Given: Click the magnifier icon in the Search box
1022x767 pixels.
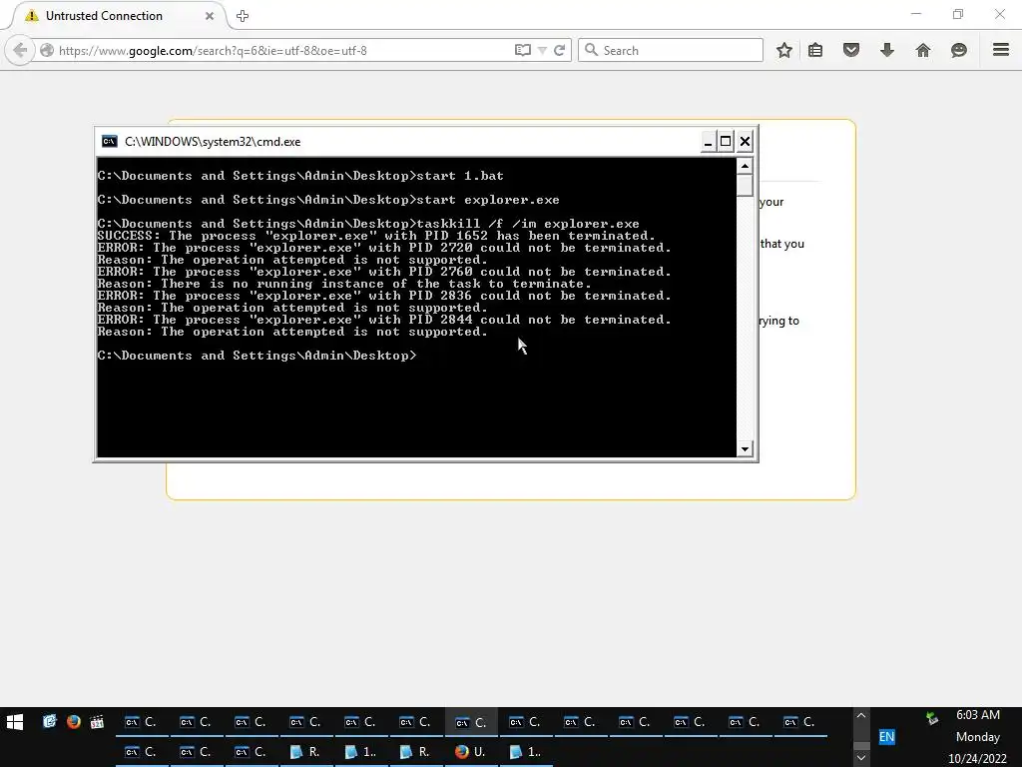Looking at the screenshot, I should (591, 50).
